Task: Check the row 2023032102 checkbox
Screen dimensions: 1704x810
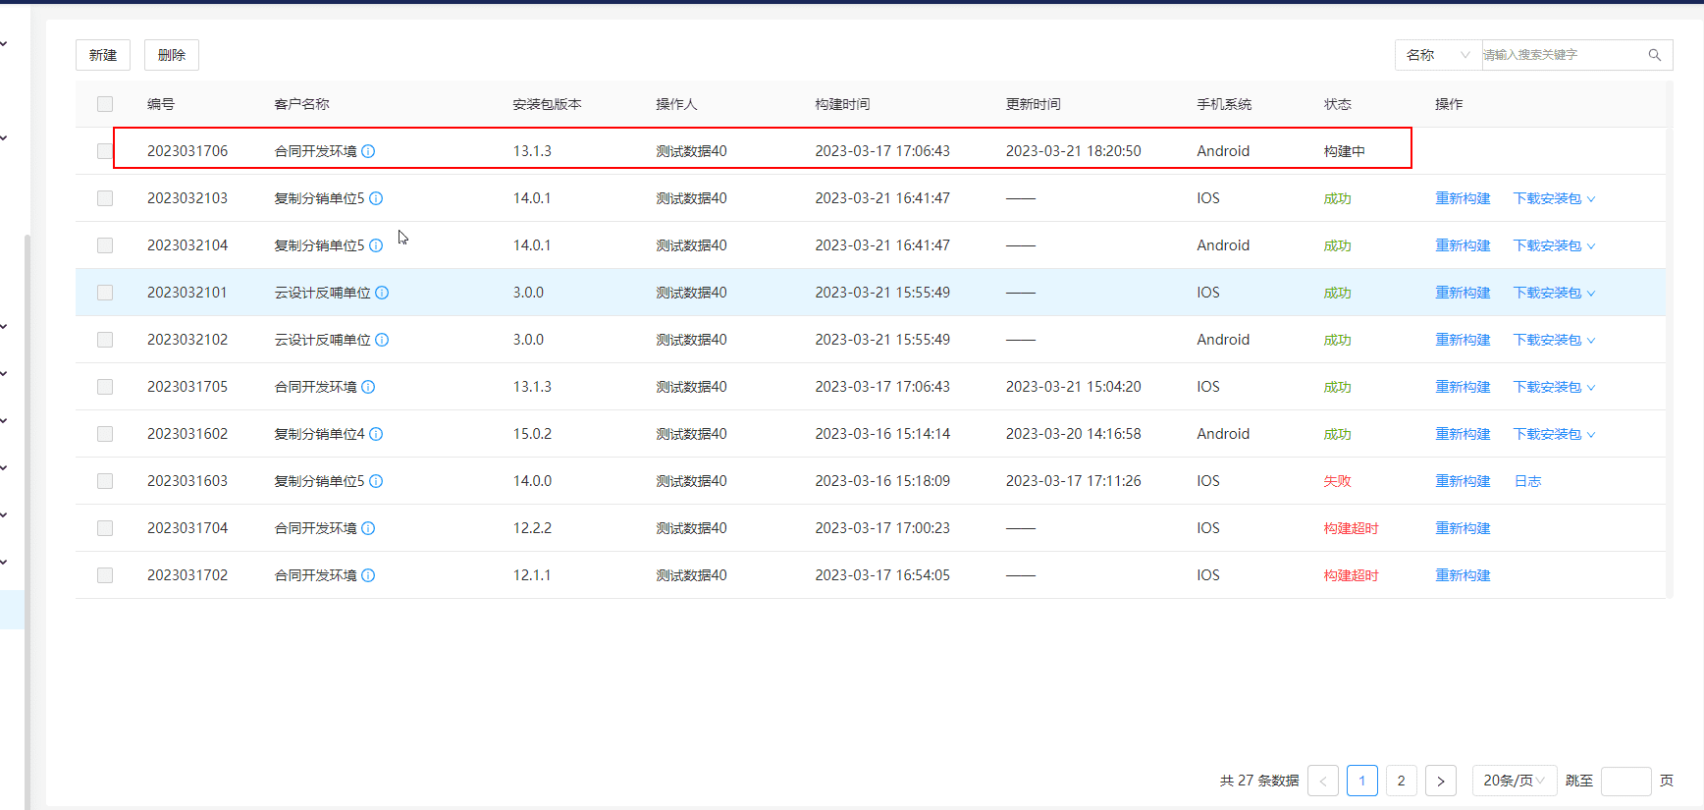Action: point(105,340)
